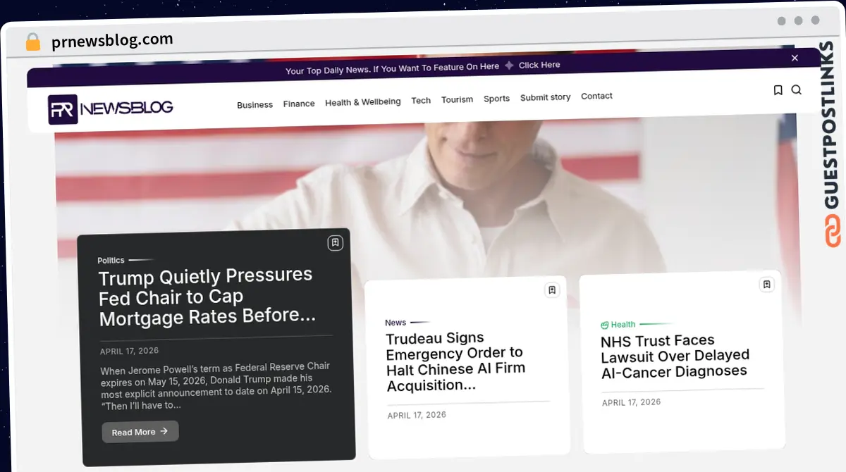This screenshot has width=846, height=472.
Task: Open the search magnifier icon
Action: click(x=797, y=89)
